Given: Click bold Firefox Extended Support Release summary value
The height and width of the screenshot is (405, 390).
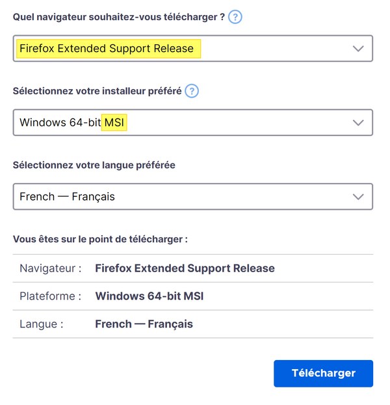Looking at the screenshot, I should pos(185,268).
